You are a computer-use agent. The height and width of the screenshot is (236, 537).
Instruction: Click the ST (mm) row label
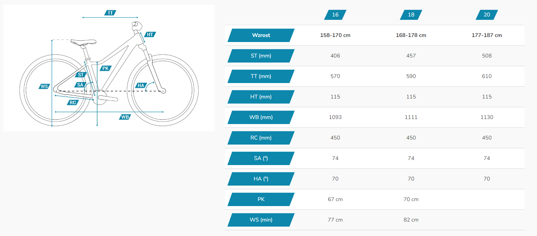click(x=261, y=56)
